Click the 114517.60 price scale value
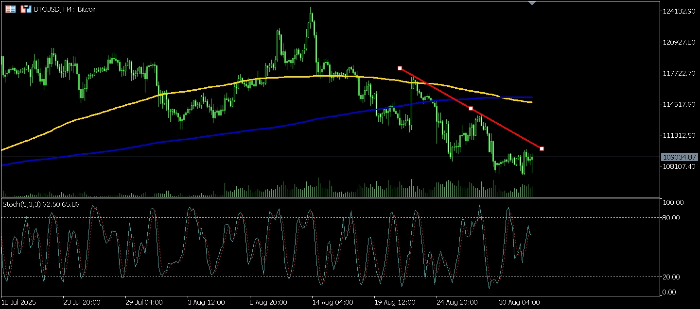 click(680, 104)
